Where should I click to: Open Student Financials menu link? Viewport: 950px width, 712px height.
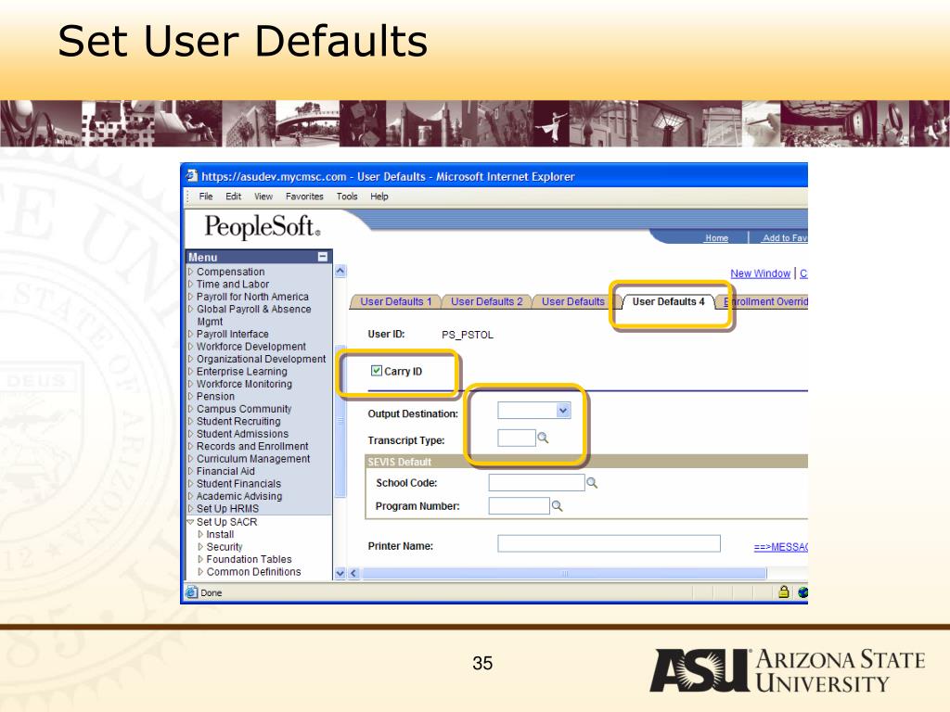tap(238, 484)
